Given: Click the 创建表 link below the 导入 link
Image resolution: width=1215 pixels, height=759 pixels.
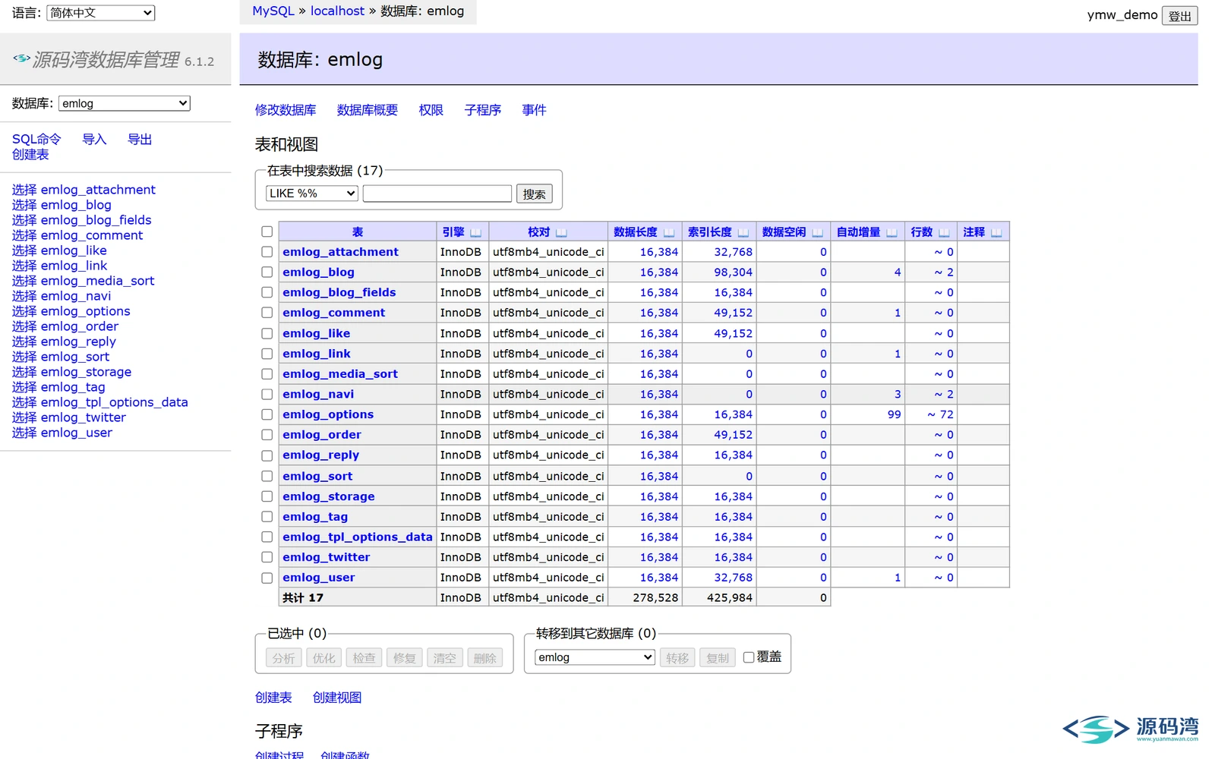Looking at the screenshot, I should (x=30, y=154).
